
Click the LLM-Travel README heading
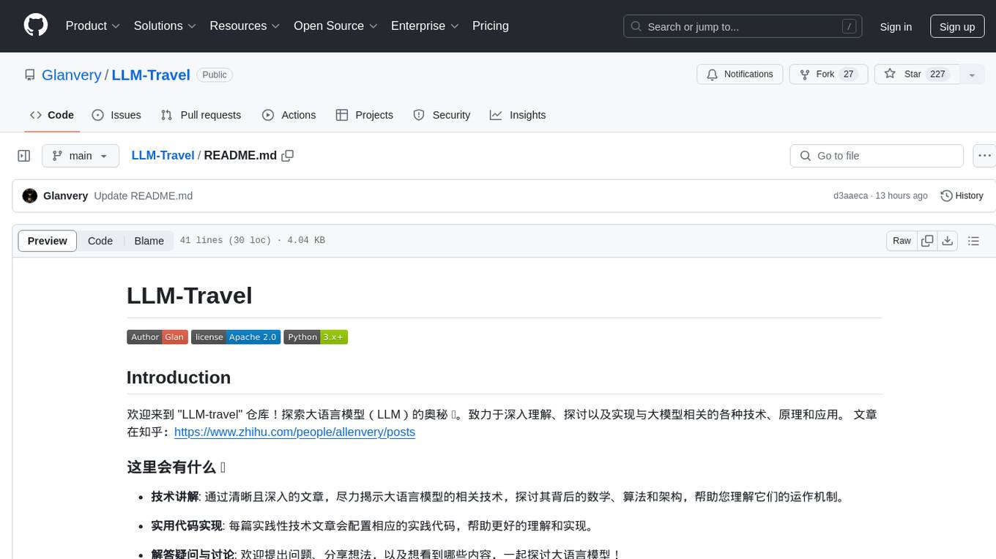point(189,296)
